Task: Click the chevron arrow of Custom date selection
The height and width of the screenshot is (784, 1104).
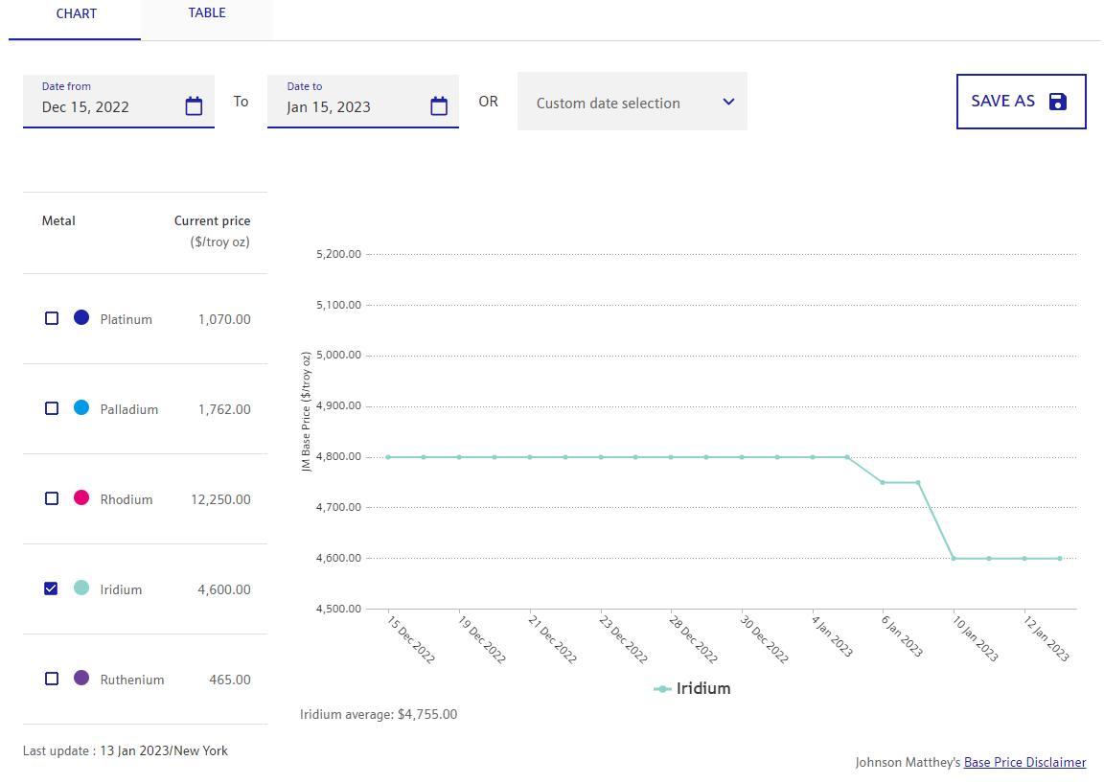Action: [x=728, y=102]
